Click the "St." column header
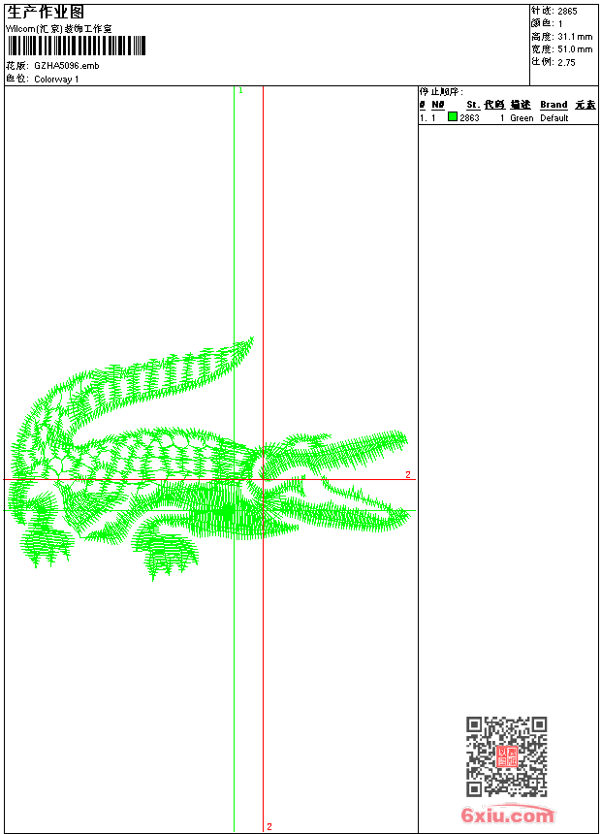This screenshot has width=601, height=834. click(x=473, y=105)
